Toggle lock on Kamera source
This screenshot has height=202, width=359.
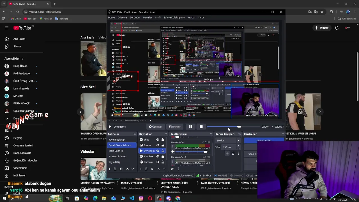[163, 162]
